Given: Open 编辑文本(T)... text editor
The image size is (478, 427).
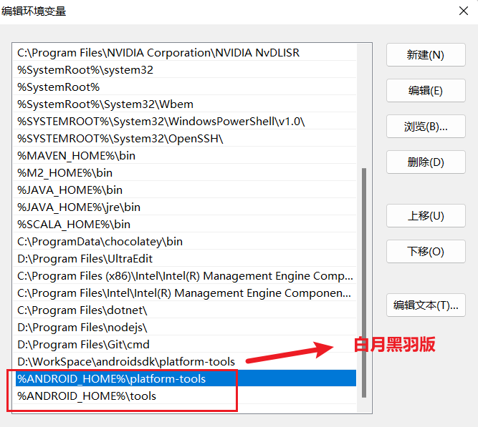Looking at the screenshot, I should 426,305.
